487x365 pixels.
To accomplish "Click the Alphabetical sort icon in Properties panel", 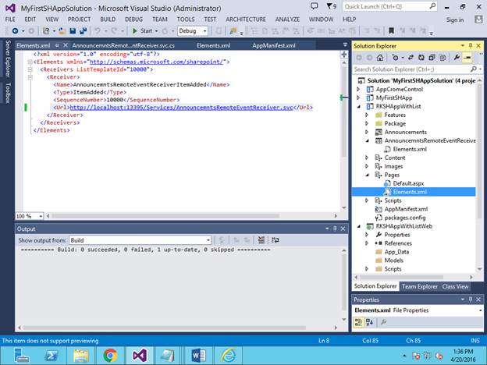I will (x=370, y=321).
